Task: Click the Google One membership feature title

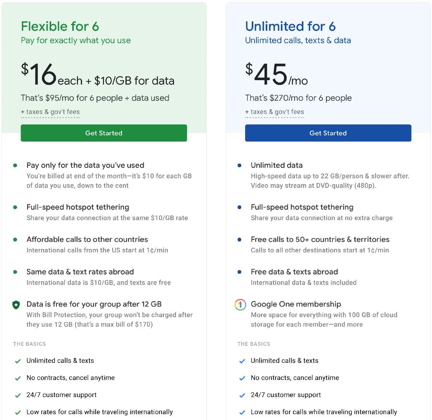Action: (x=296, y=304)
